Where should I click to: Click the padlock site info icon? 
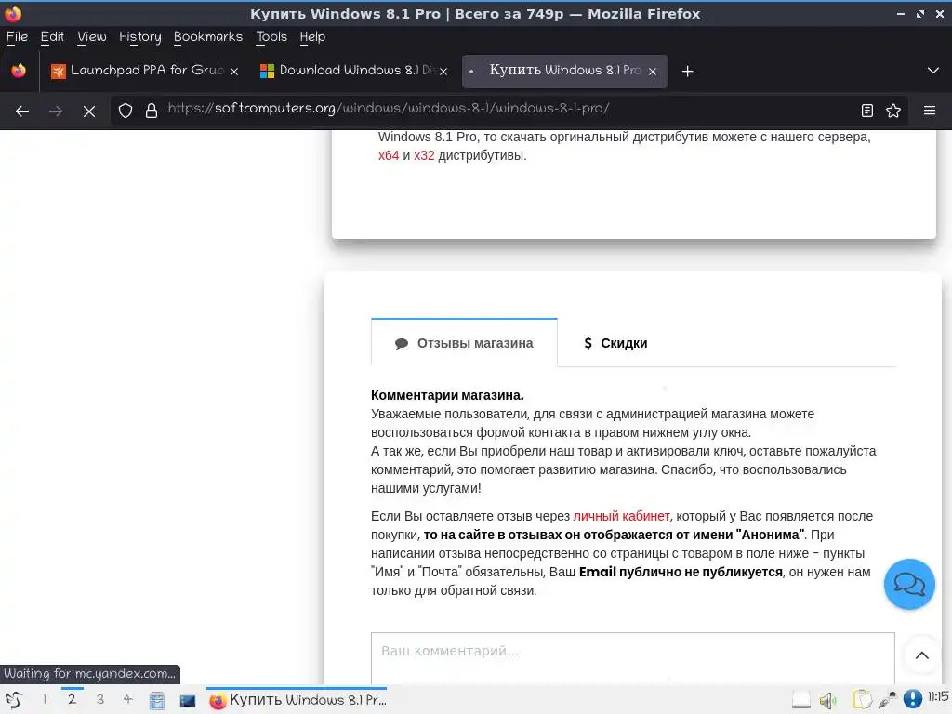point(152,111)
